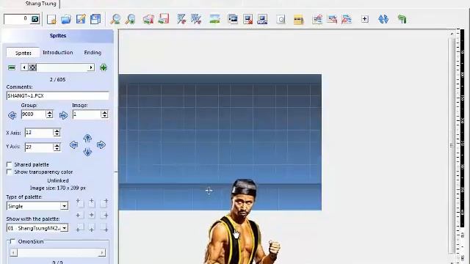The width and height of the screenshot is (470, 264).
Task: Click the boxed plus crosshair toolbar icon
Action: pyautogui.click(x=365, y=19)
